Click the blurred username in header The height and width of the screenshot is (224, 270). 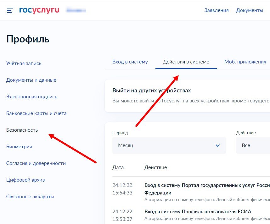pos(76,10)
